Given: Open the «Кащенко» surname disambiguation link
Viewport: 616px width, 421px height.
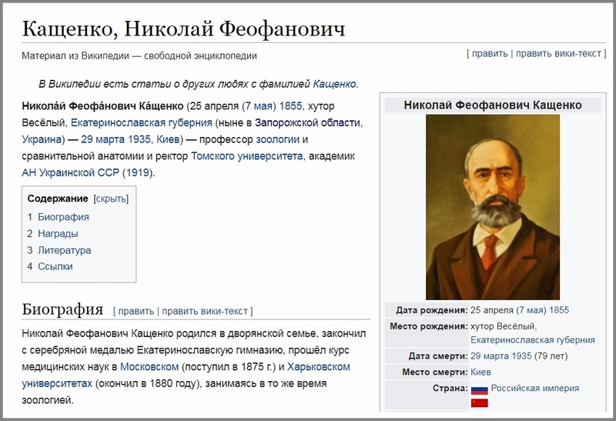Looking at the screenshot, I should point(335,84).
